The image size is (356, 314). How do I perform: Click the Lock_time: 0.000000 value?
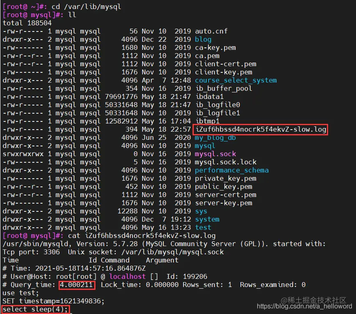(140, 285)
